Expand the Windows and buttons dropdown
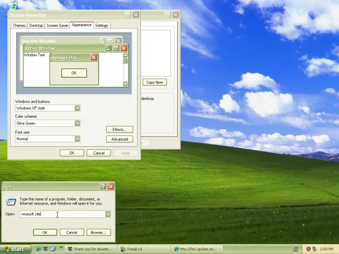 (x=77, y=108)
